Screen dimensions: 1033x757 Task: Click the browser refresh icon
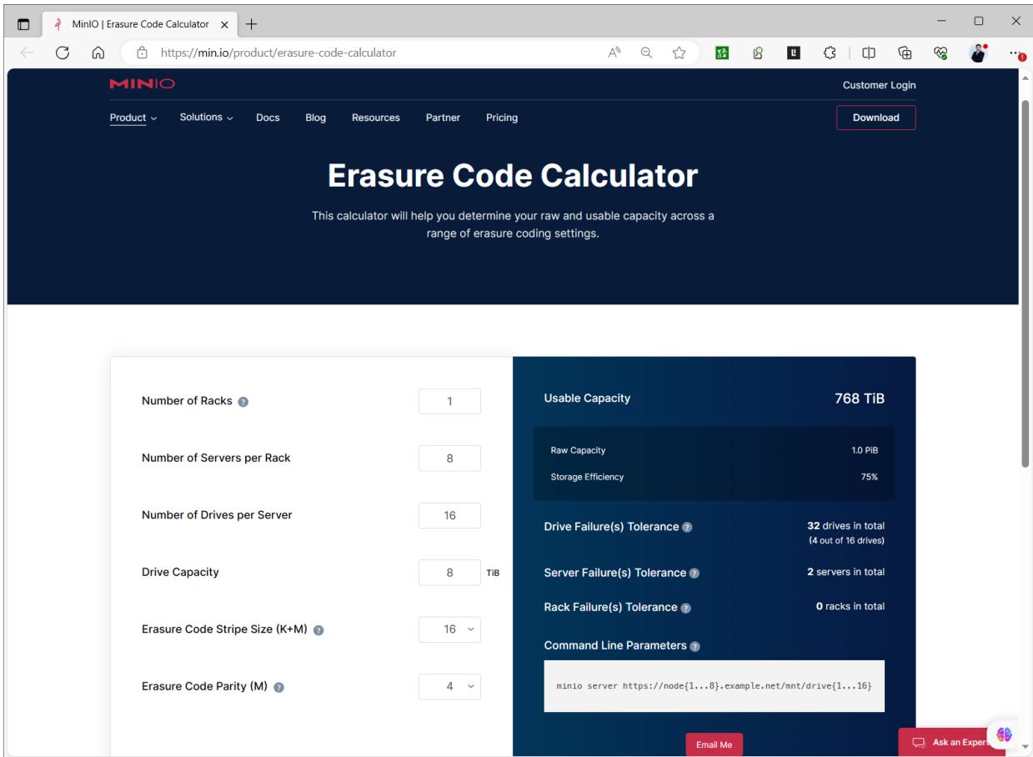click(62, 53)
